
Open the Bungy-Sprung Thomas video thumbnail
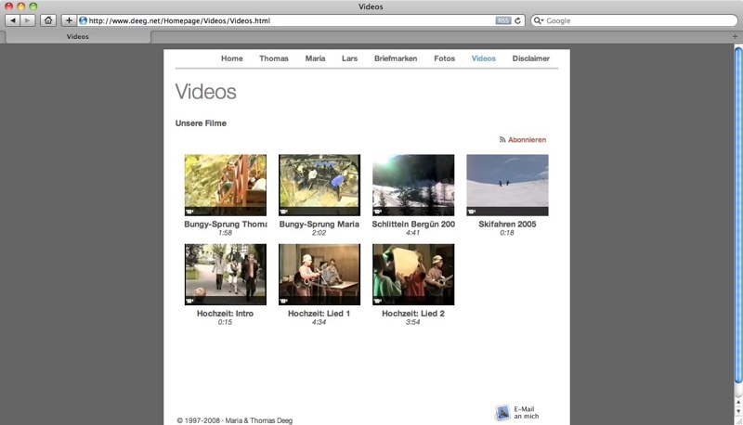tap(226, 185)
